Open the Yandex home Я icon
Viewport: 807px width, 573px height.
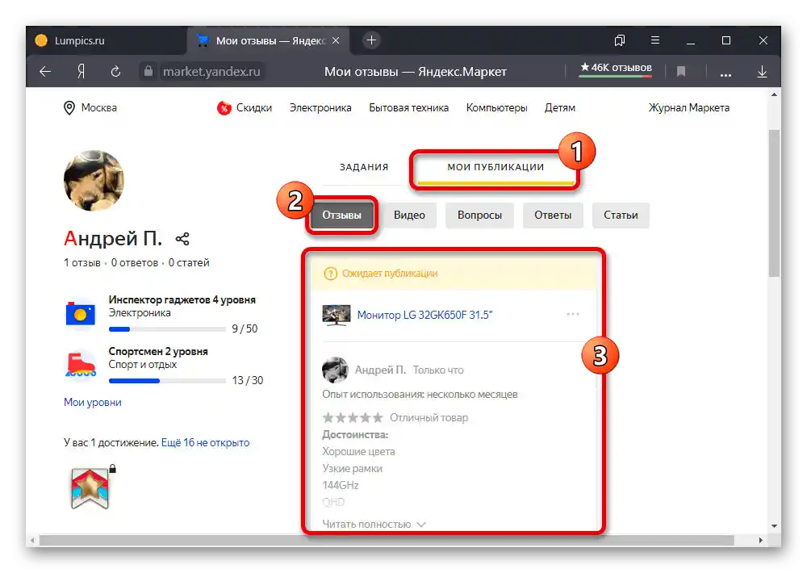(x=81, y=72)
